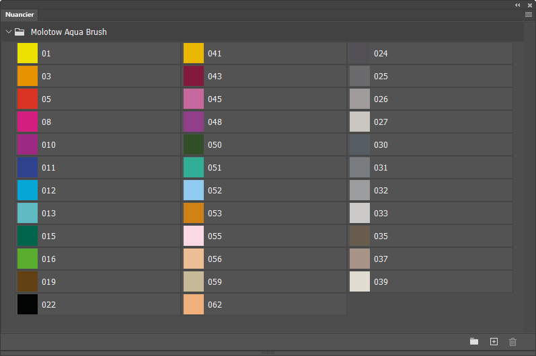Image resolution: width=536 pixels, height=356 pixels.
Task: Choose the forest green swatch 050
Action: pyautogui.click(x=194, y=144)
